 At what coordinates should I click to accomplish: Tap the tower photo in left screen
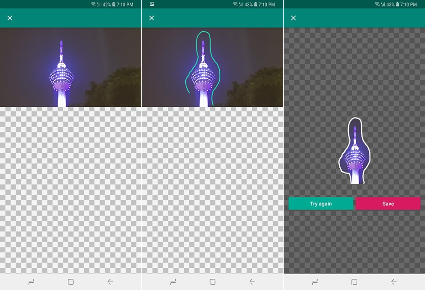pos(71,67)
